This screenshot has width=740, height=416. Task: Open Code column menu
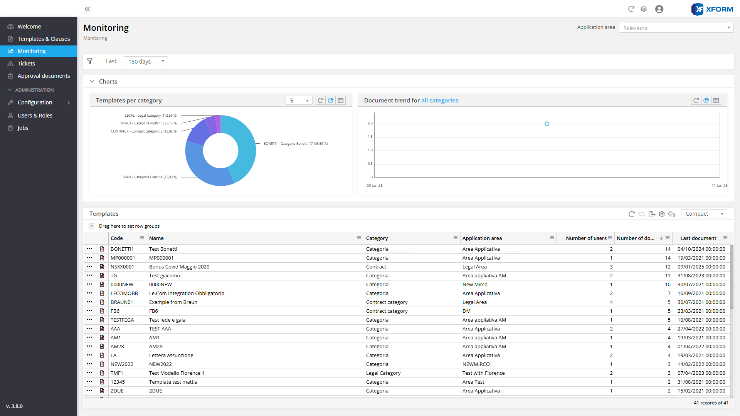coord(142,238)
